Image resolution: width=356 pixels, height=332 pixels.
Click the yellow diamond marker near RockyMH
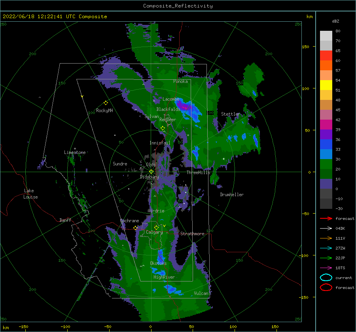(106, 103)
